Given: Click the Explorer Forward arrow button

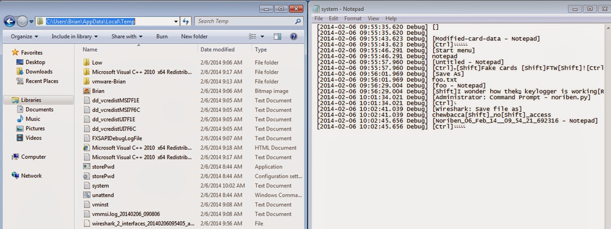Looking at the screenshot, I should (23, 21).
